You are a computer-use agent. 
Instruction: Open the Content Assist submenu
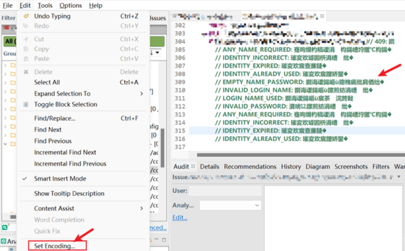(x=83, y=208)
